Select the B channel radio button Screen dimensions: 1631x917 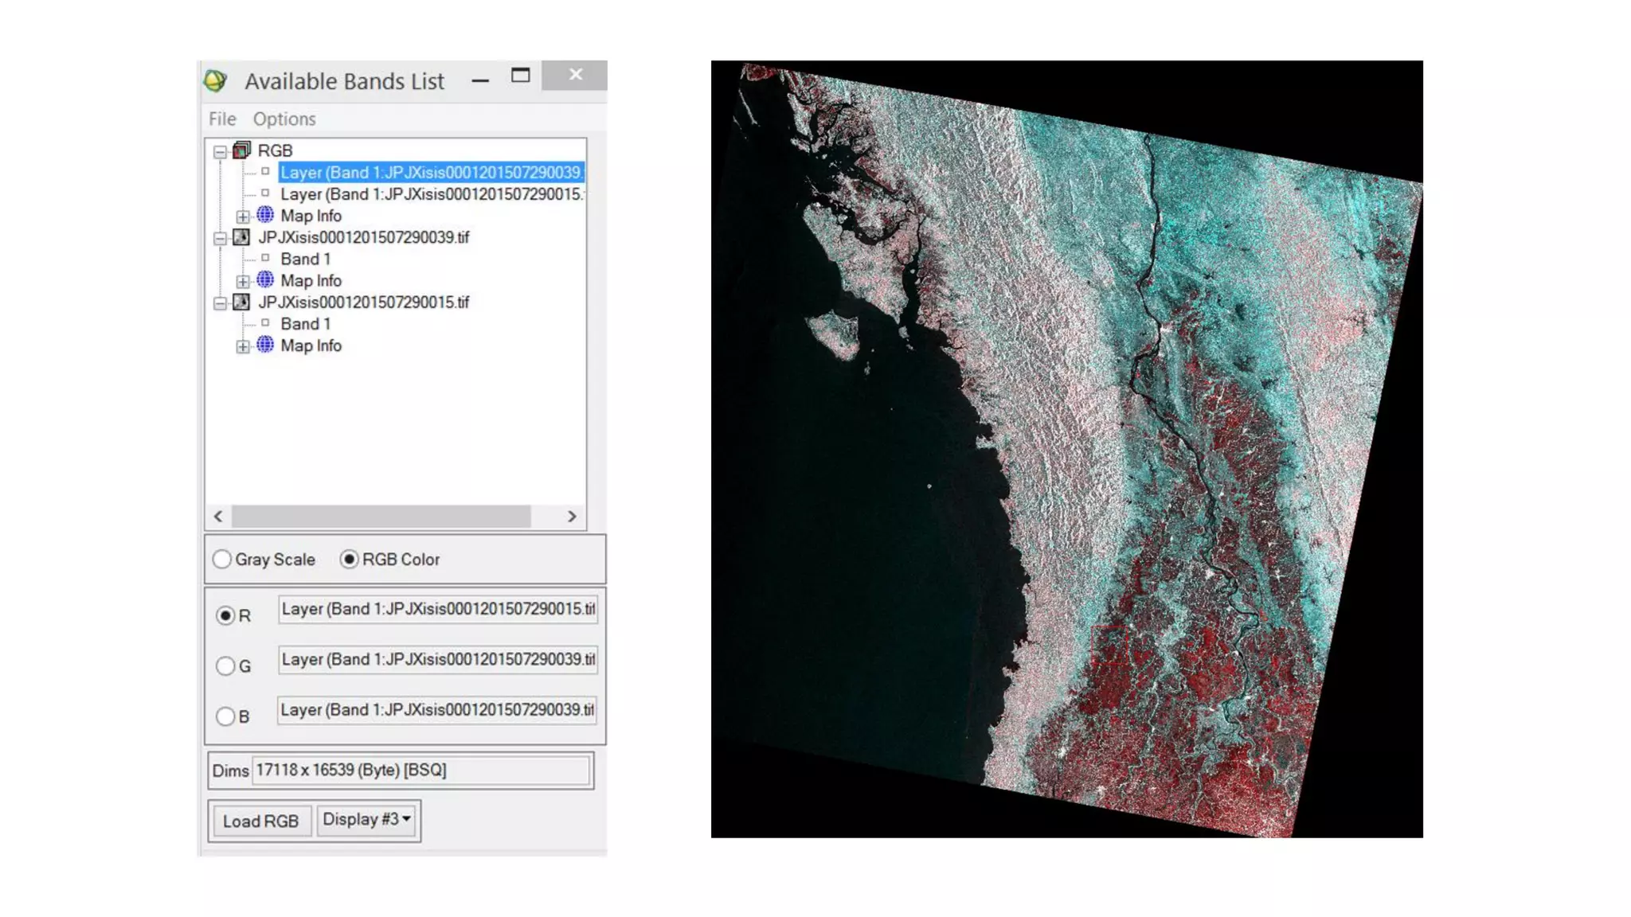225,716
